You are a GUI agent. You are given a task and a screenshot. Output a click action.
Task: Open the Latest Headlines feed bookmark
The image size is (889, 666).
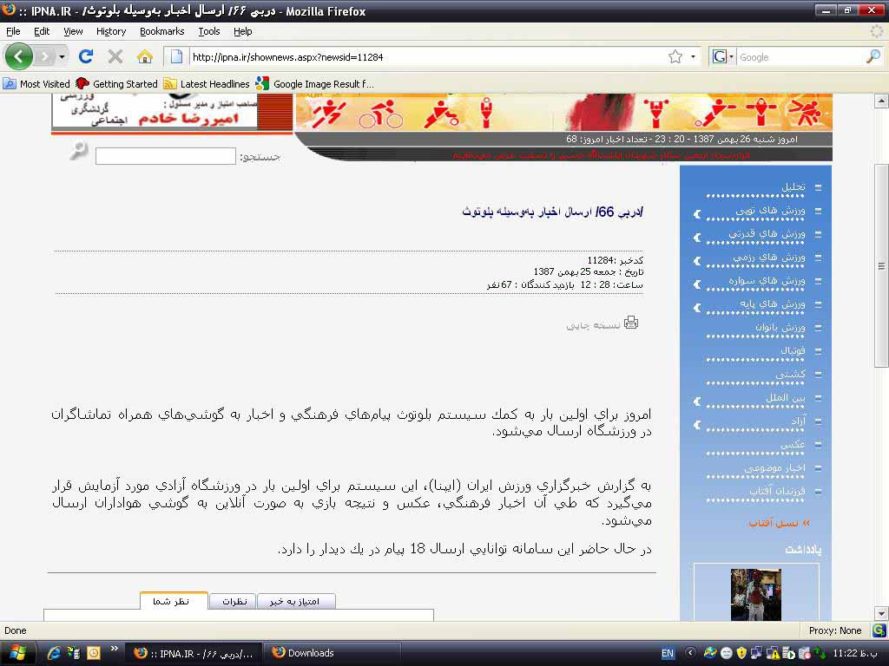207,84
